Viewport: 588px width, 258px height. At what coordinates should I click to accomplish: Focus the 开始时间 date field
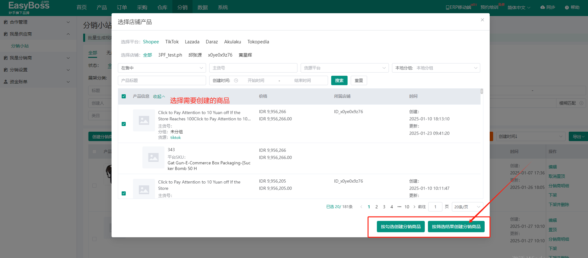point(256,80)
